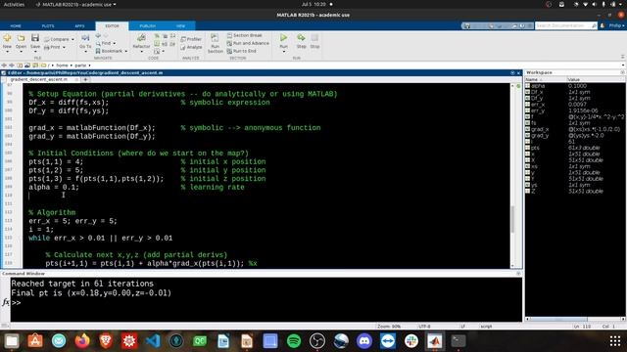
Task: Open Qt Creator from the dock
Action: [x=200, y=341]
